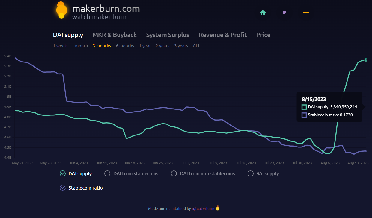
Task: Click the 4.4B y-axis label
Action: (8, 158)
